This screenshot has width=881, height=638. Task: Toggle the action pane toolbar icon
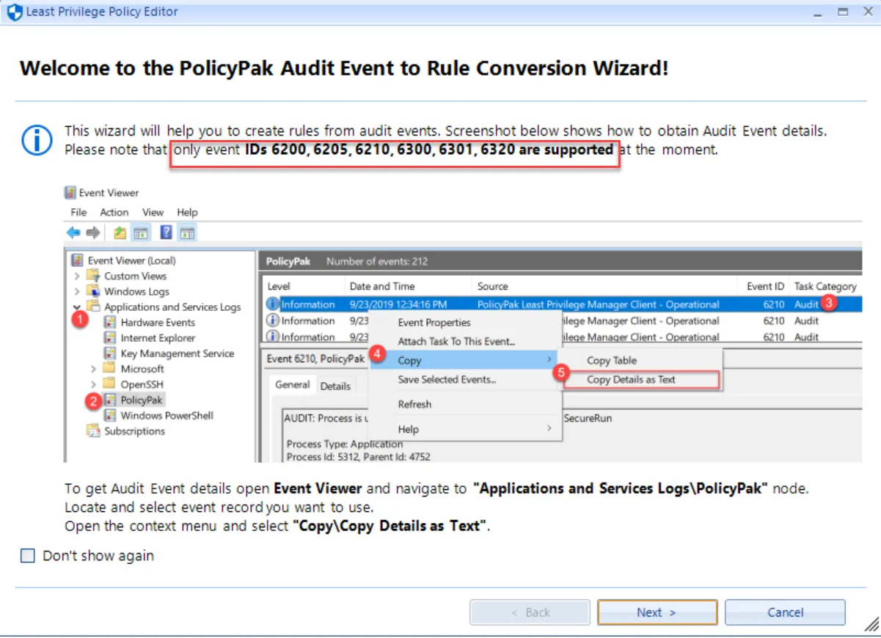186,232
